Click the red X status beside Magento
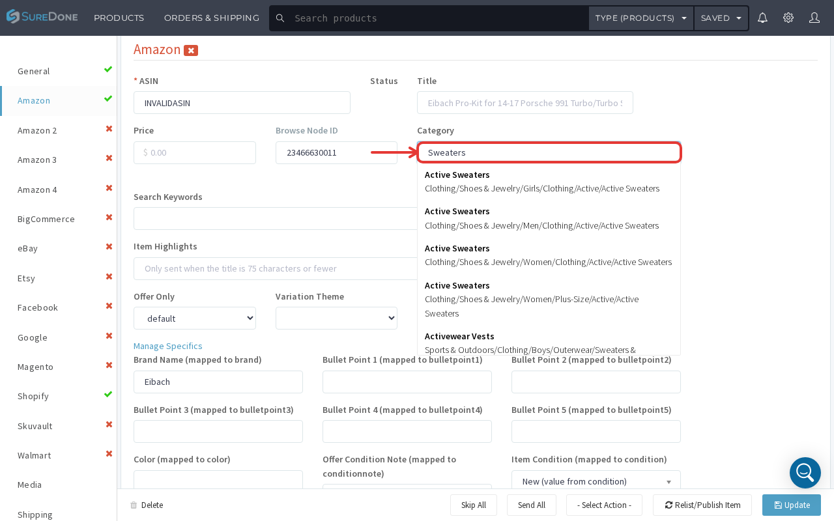The width and height of the screenshot is (834, 521). click(x=109, y=365)
